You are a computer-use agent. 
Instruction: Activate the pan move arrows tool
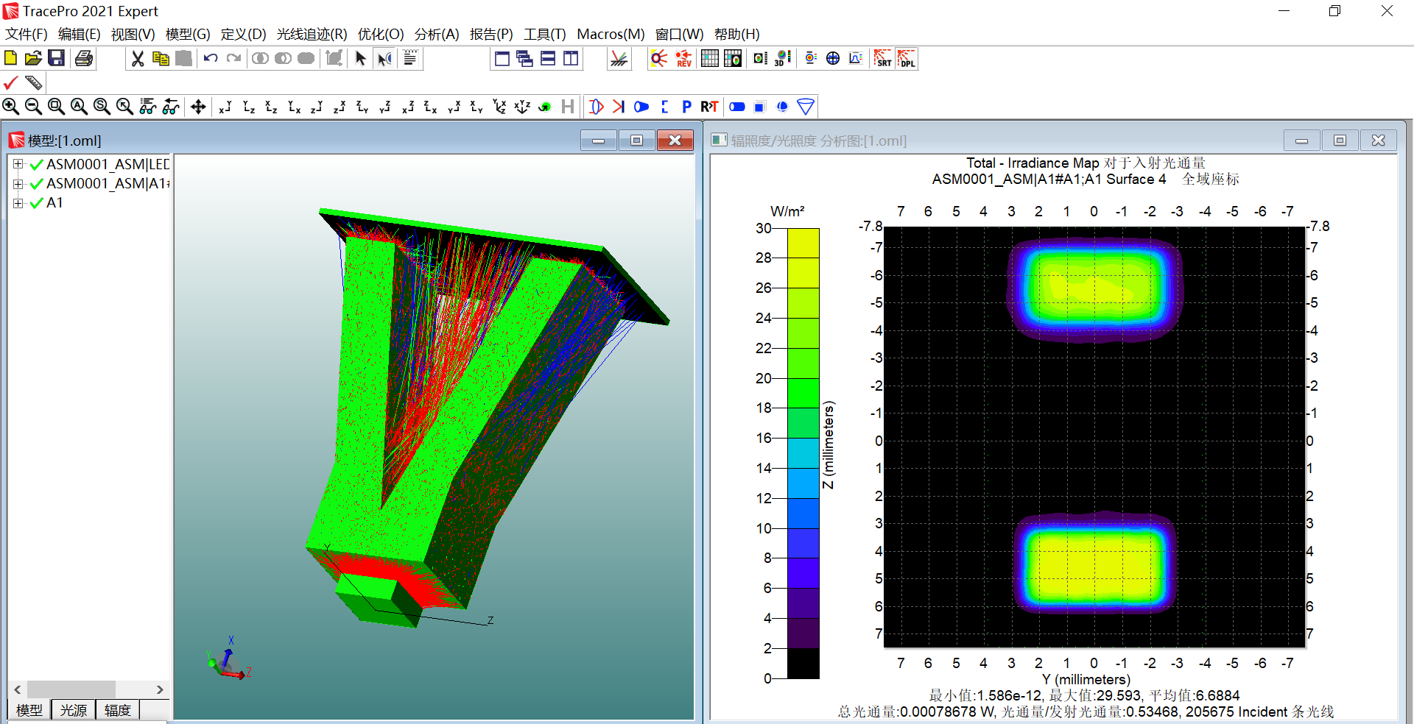pos(198,107)
